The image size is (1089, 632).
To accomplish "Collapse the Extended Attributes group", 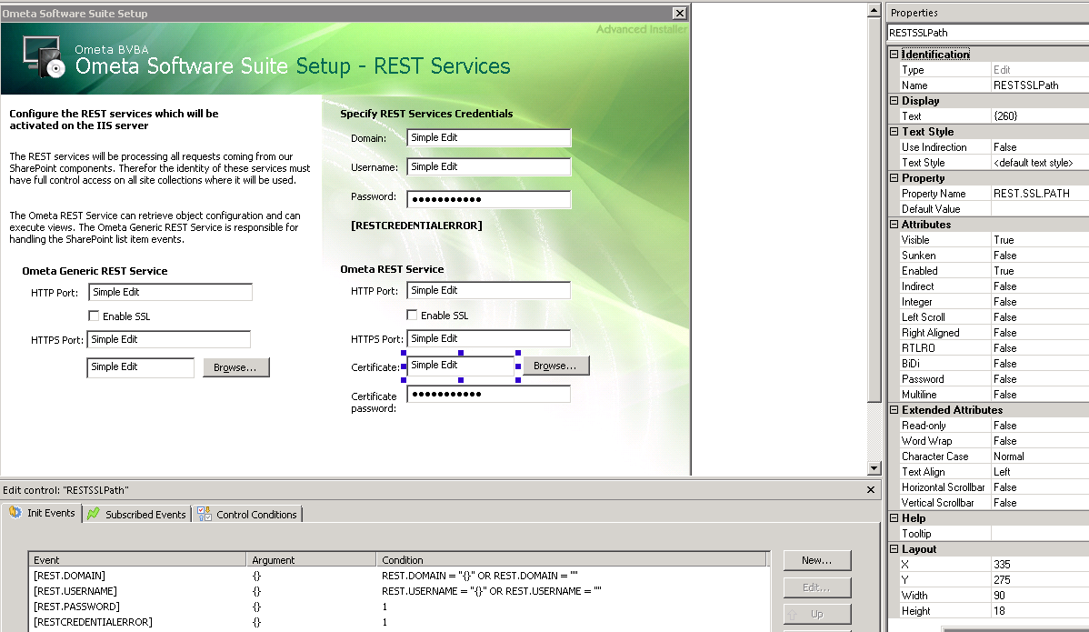I will click(894, 410).
